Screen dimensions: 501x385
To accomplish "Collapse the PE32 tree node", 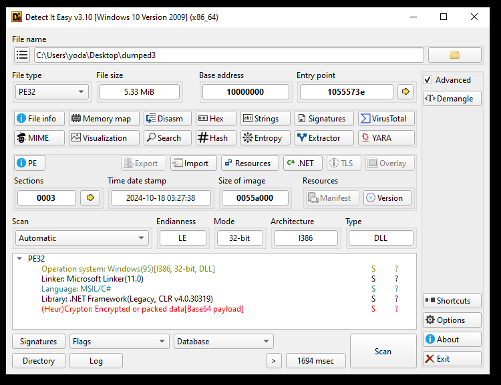I will 19,259.
